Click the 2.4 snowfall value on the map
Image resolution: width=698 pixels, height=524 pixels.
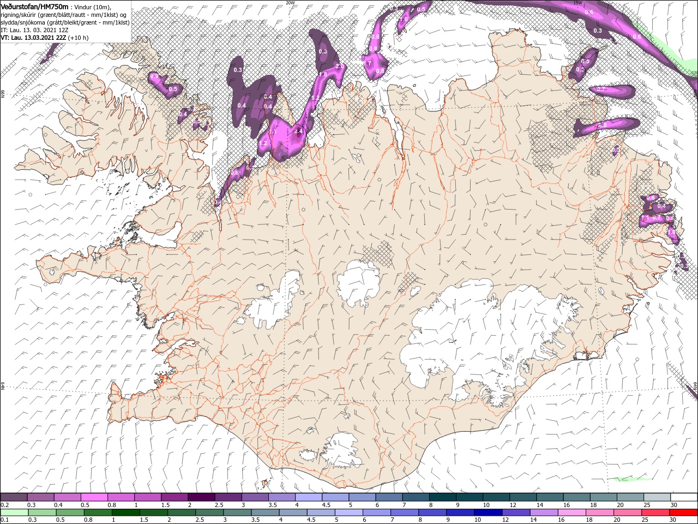(x=298, y=131)
